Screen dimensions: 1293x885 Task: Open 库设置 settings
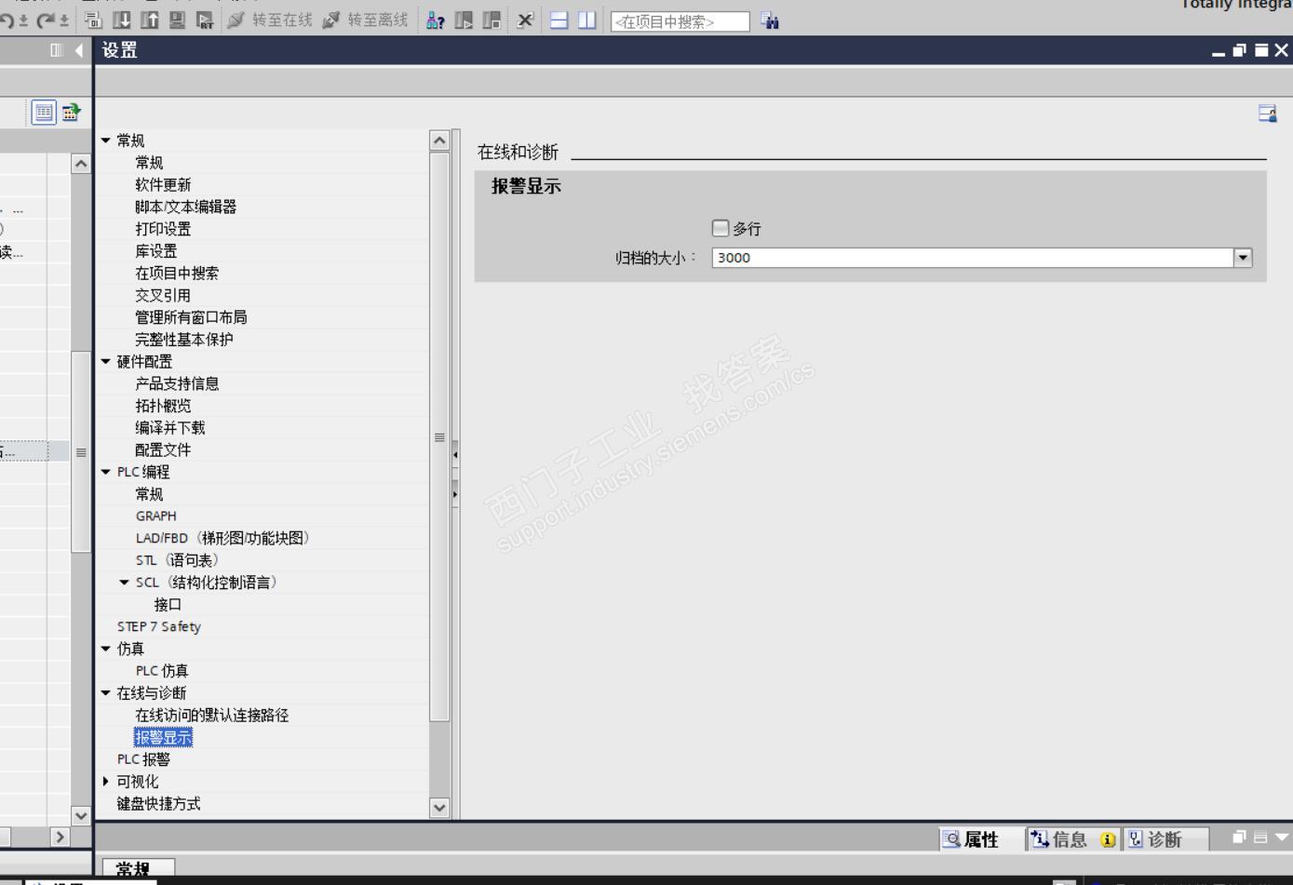pos(155,251)
